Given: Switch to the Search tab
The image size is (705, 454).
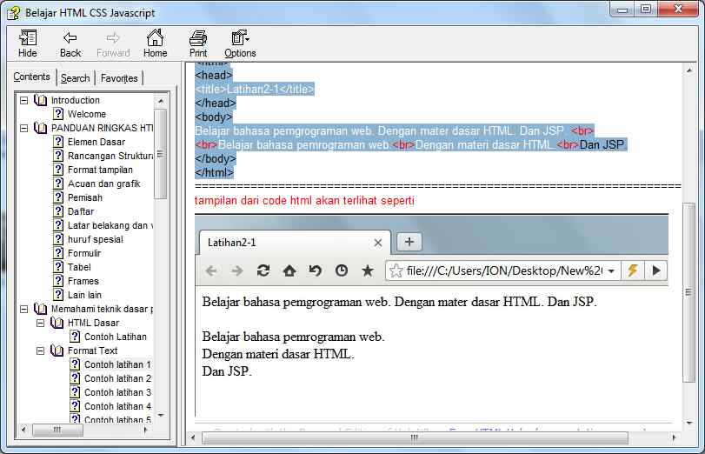Looking at the screenshot, I should (x=75, y=78).
